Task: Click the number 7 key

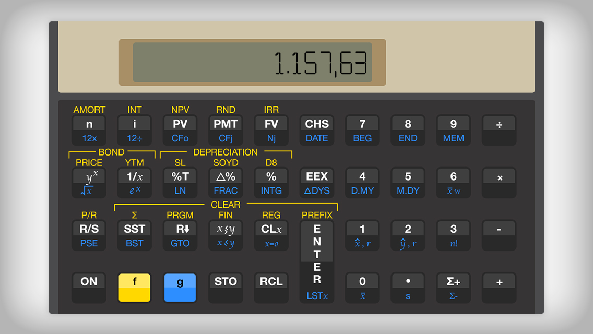Action: pos(362,130)
